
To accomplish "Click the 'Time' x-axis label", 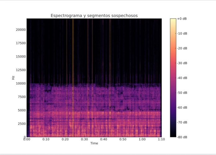I will (x=94, y=144).
